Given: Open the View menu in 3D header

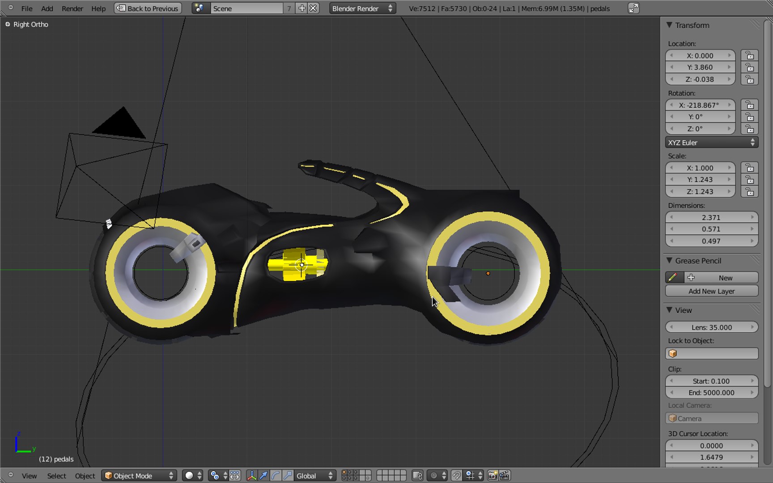Looking at the screenshot, I should 29,475.
